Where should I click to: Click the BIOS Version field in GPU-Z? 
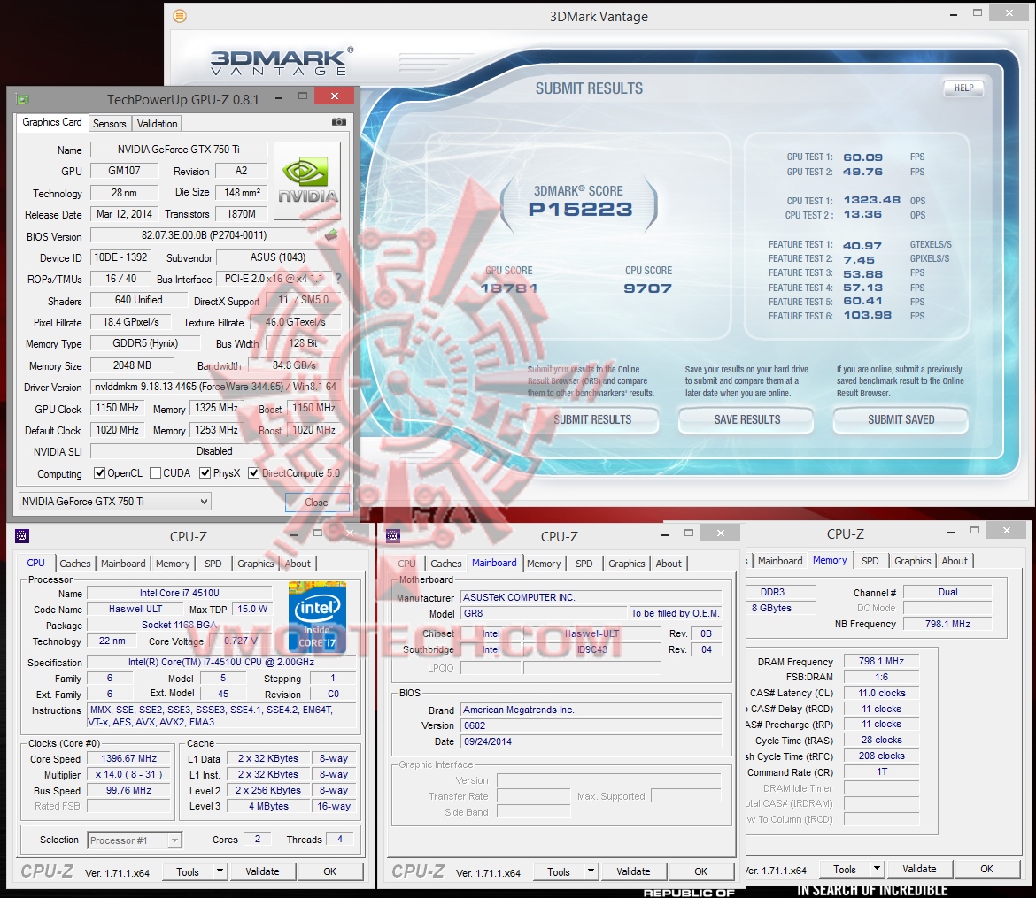point(205,235)
